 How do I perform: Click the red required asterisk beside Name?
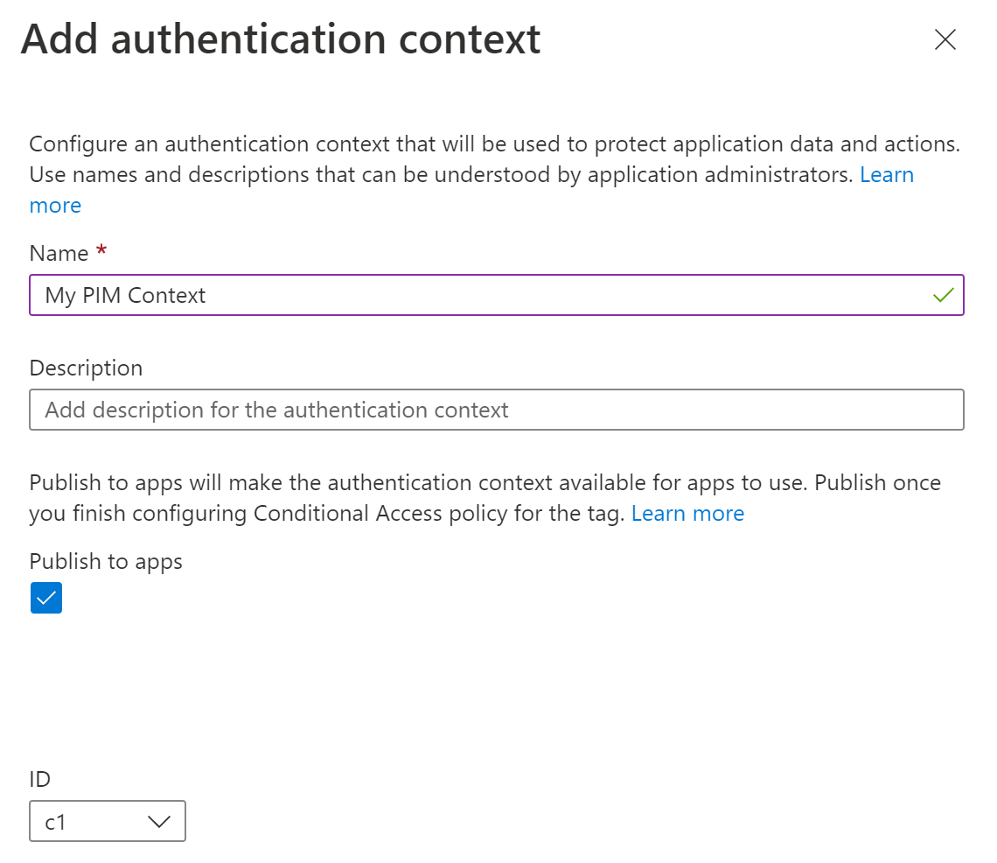click(101, 253)
